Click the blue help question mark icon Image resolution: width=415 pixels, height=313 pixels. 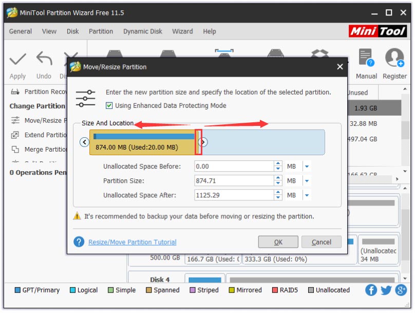coord(79,242)
